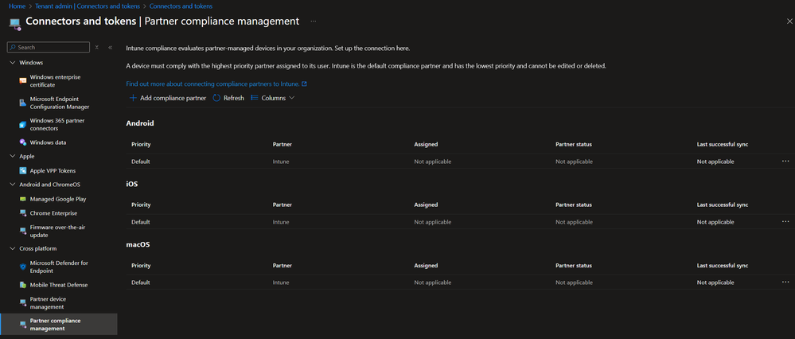Select the Mobile Threat Defense icon
The image size is (795, 339).
tap(22, 285)
